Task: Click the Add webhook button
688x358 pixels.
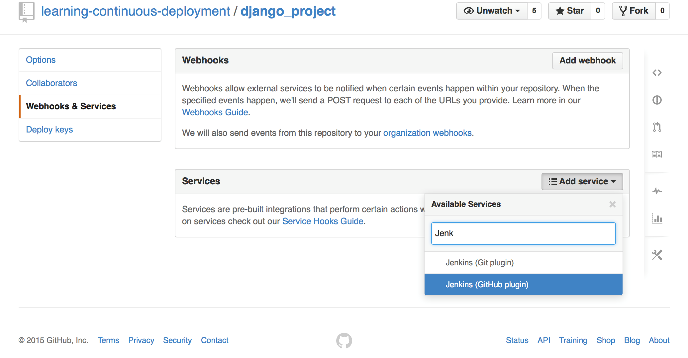Action: (x=587, y=61)
